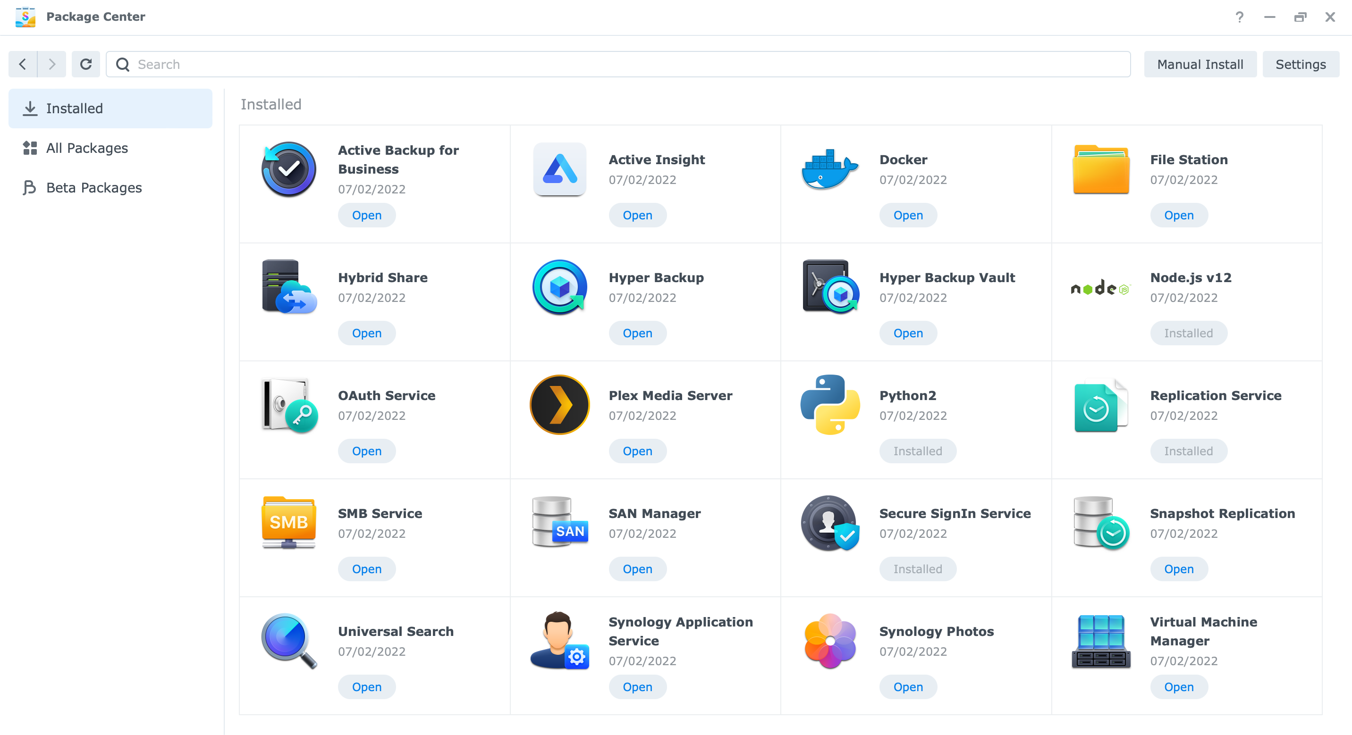Open Active Insight
Screen dimensions: 1352x735
[637, 215]
